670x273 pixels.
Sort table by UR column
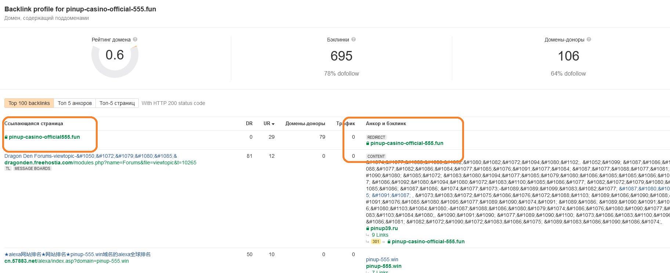(269, 124)
